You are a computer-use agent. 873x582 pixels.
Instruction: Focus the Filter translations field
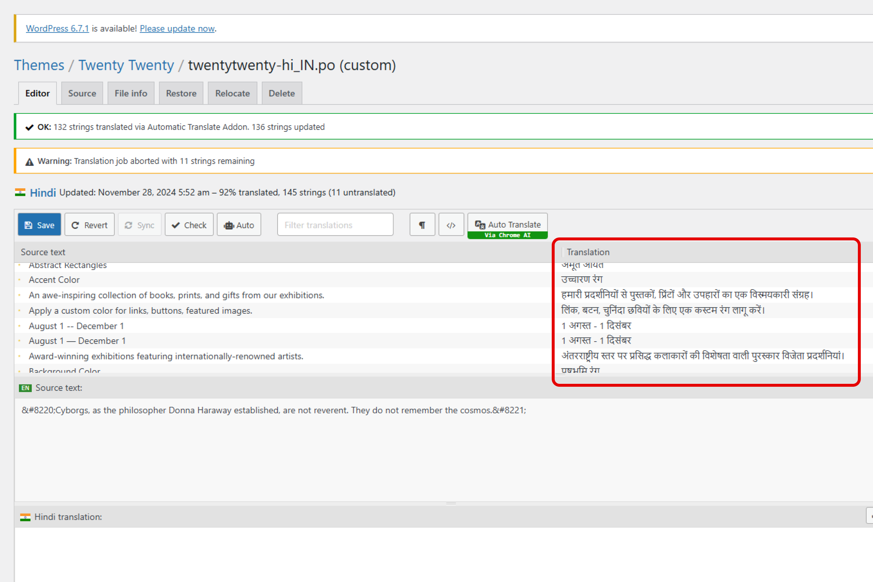335,225
